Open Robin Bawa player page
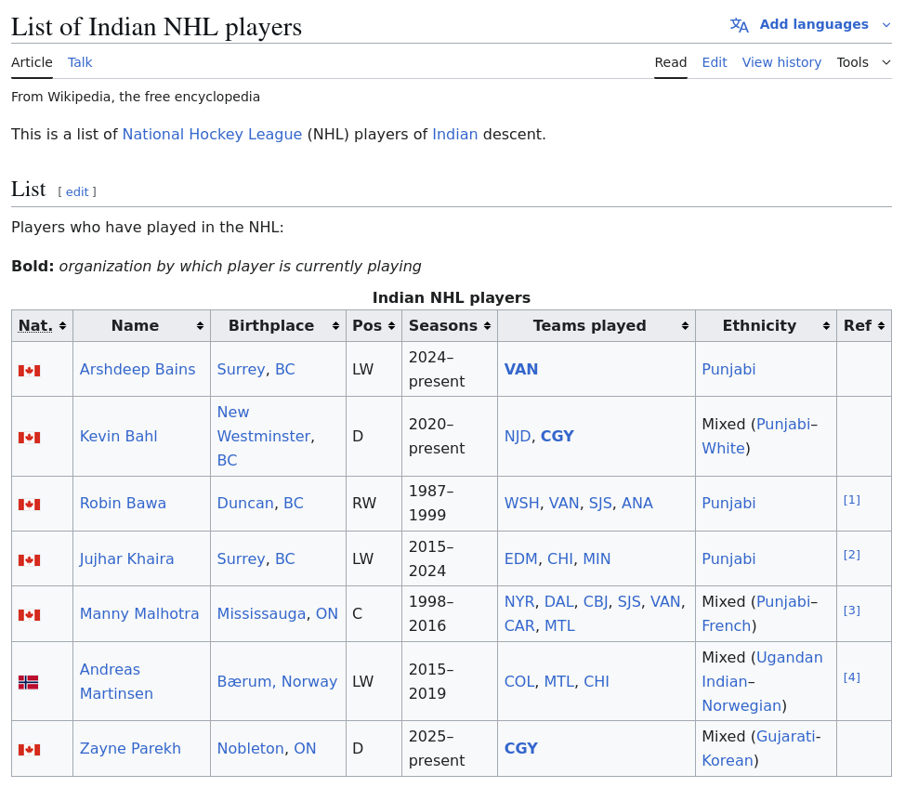Image resolution: width=905 pixels, height=801 pixels. click(123, 504)
